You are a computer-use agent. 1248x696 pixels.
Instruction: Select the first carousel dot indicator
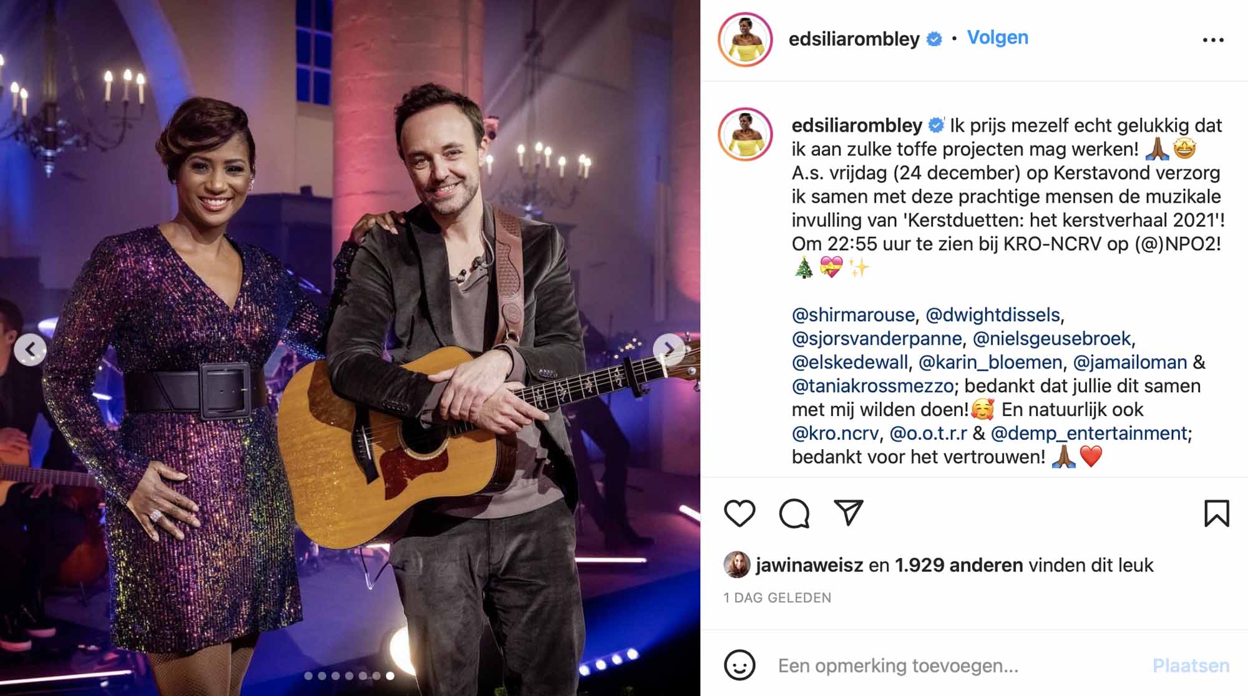pyautogui.click(x=308, y=675)
